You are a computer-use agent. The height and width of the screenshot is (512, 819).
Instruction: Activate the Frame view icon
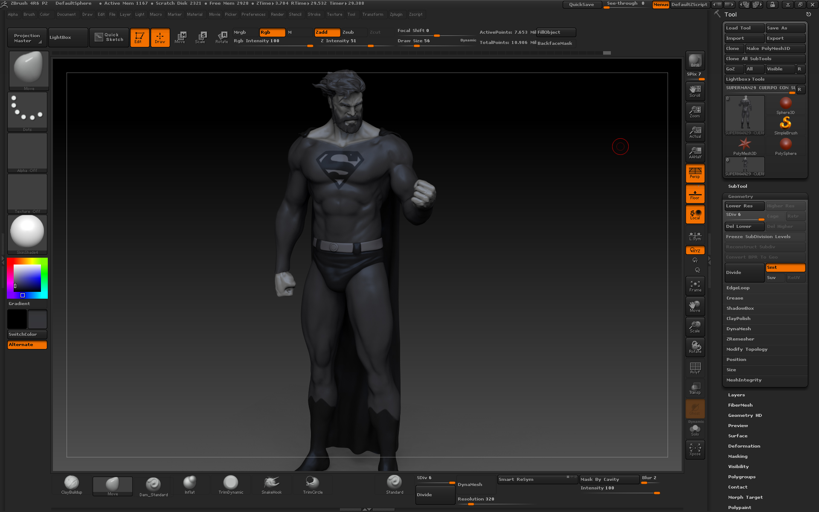pos(695,286)
